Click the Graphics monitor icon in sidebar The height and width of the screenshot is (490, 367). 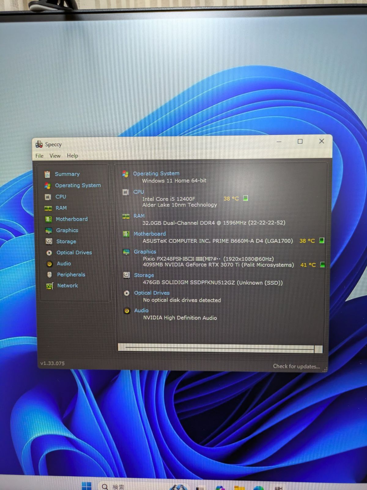click(49, 230)
